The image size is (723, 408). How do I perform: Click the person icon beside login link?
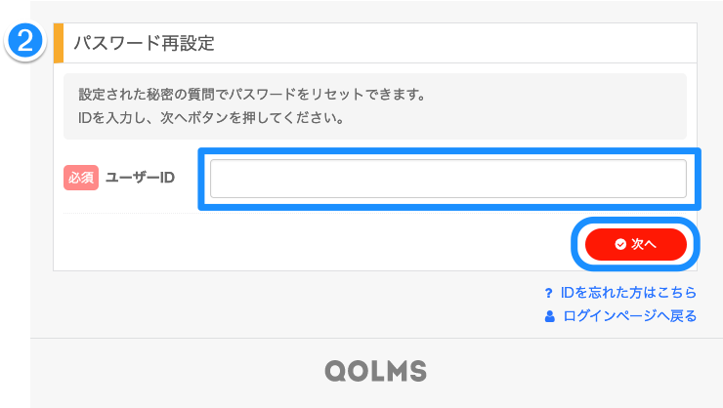coord(550,316)
